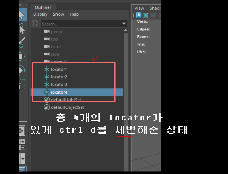Click the UVs: label in viewport
The height and width of the screenshot is (174, 228).
click(141, 52)
